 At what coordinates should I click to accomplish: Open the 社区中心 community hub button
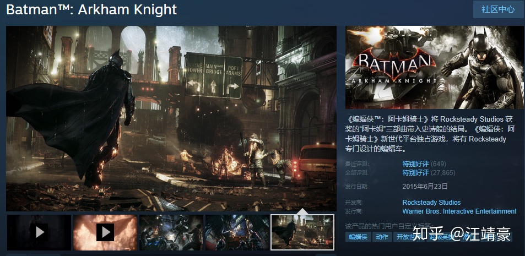click(498, 9)
